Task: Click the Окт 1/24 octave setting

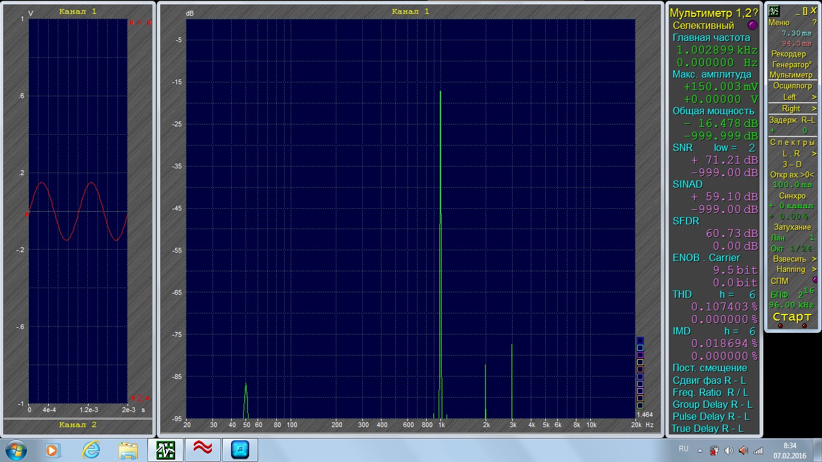Action: point(792,248)
